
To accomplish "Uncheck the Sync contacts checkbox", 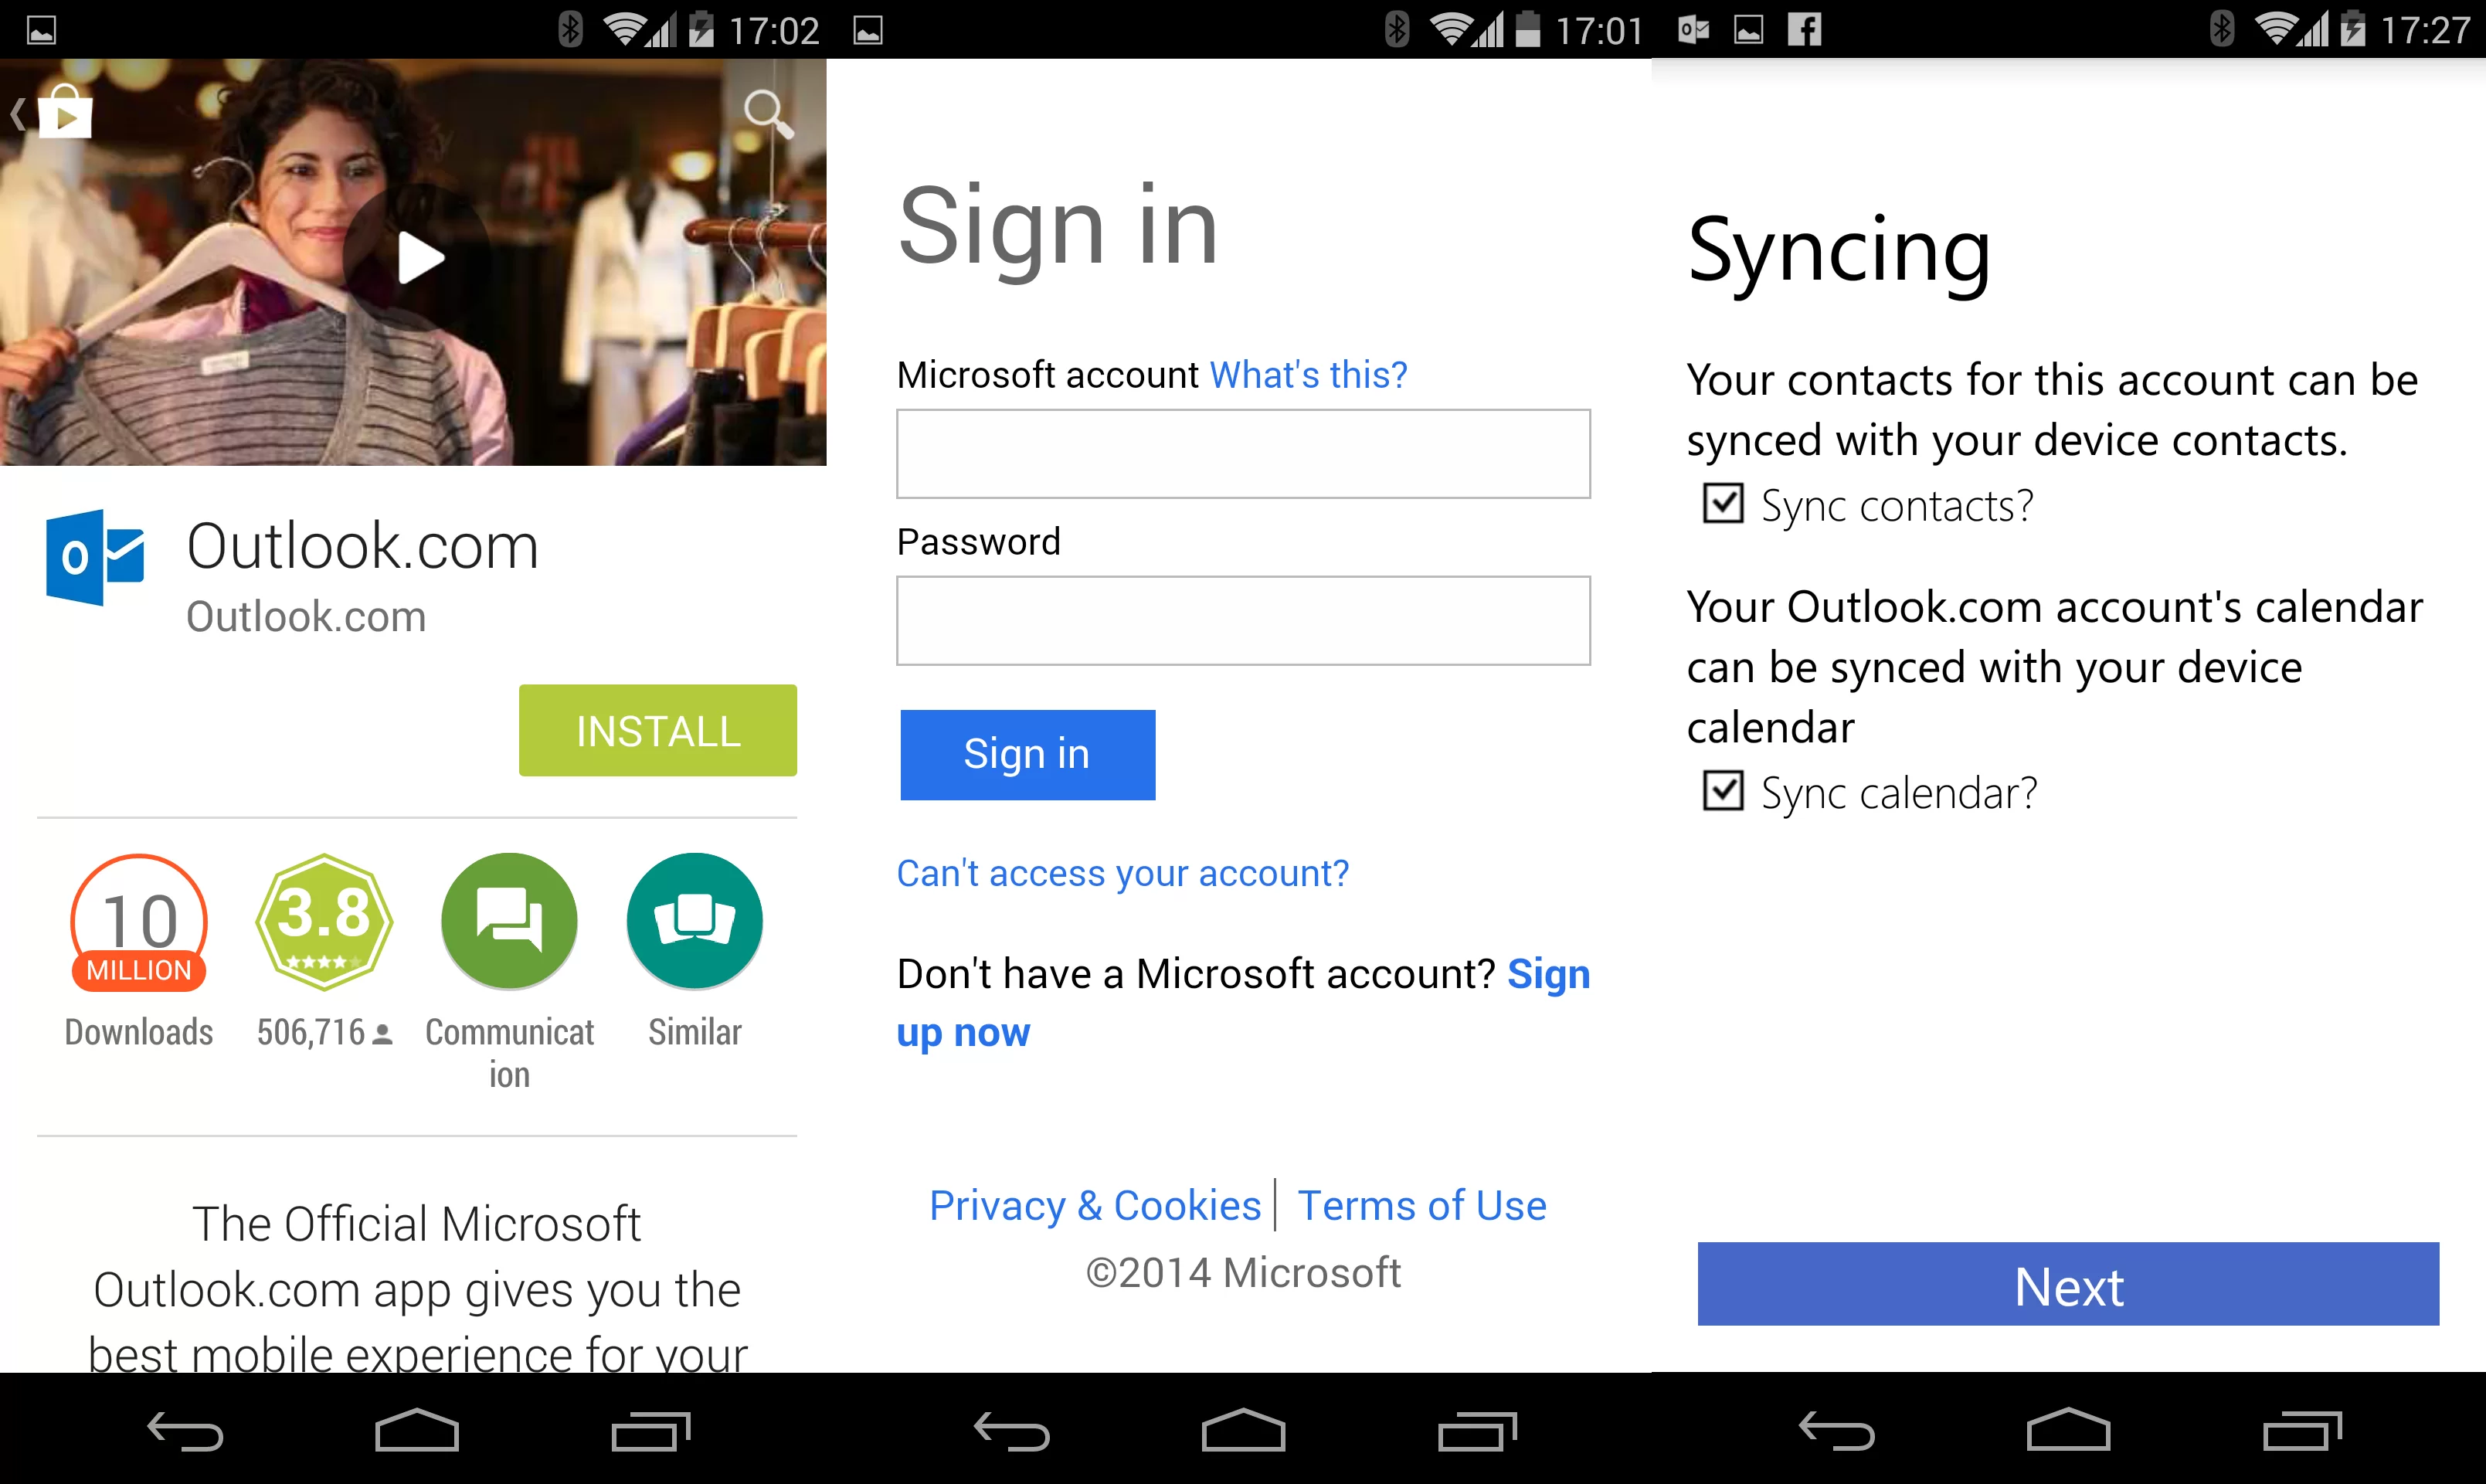I will tap(1723, 503).
